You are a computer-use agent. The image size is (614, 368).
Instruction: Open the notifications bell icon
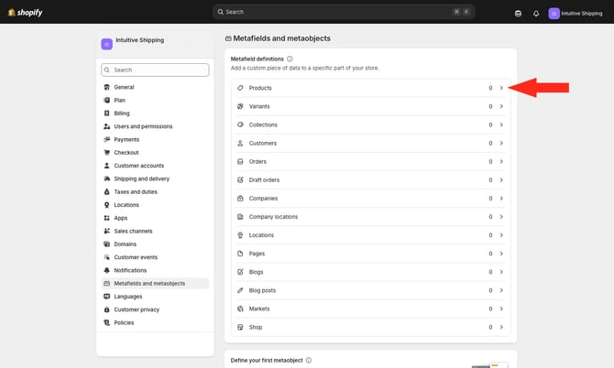click(536, 14)
